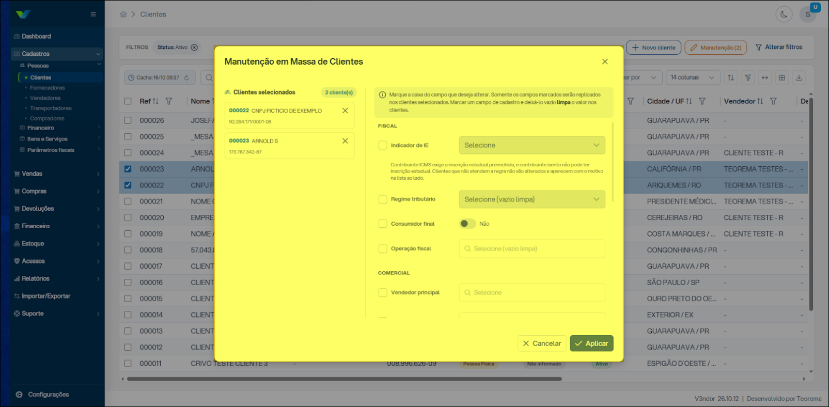Check the Indicador de IE checkbox
The image size is (829, 407).
click(x=383, y=145)
